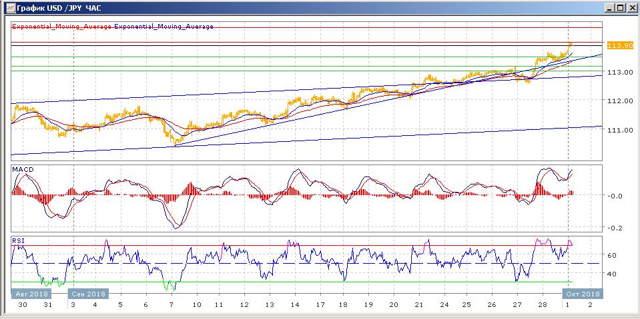Click date label 12 on the time axis

pos(244,305)
